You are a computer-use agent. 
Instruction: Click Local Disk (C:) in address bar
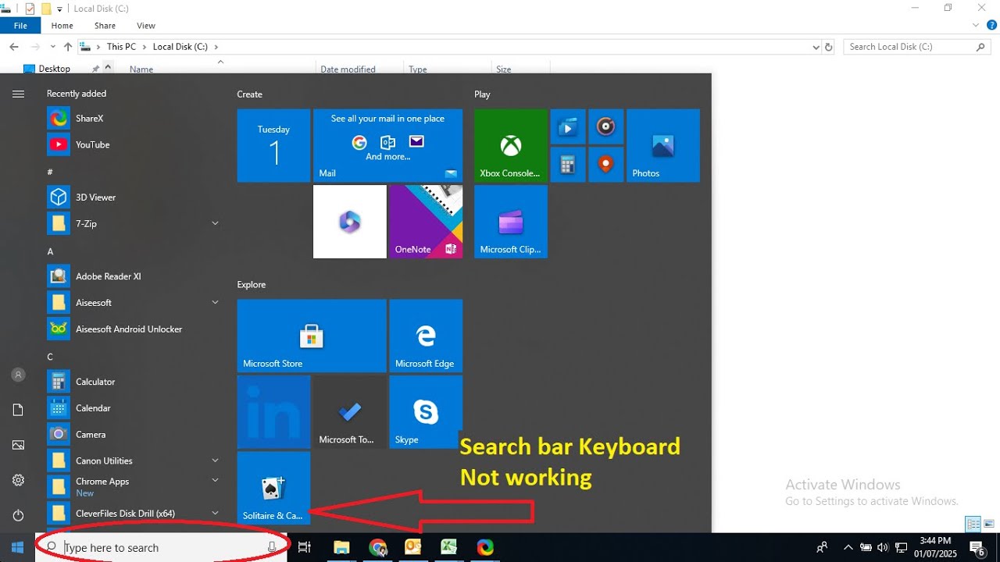(180, 47)
